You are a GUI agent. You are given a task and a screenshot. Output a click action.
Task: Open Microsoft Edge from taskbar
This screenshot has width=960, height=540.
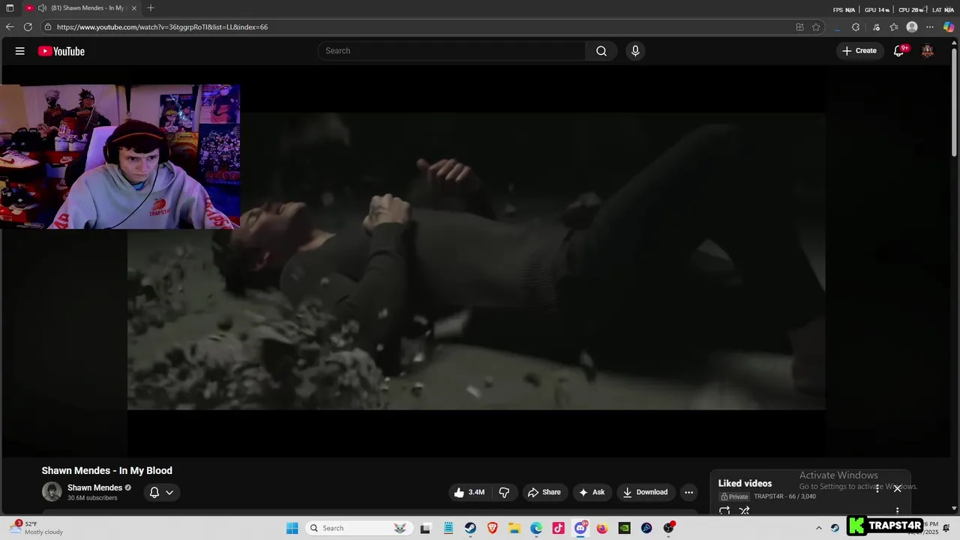pyautogui.click(x=536, y=528)
